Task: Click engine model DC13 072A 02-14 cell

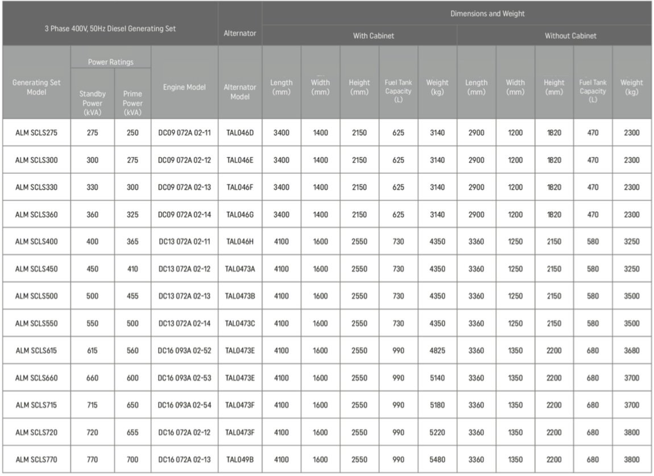Action: (184, 323)
